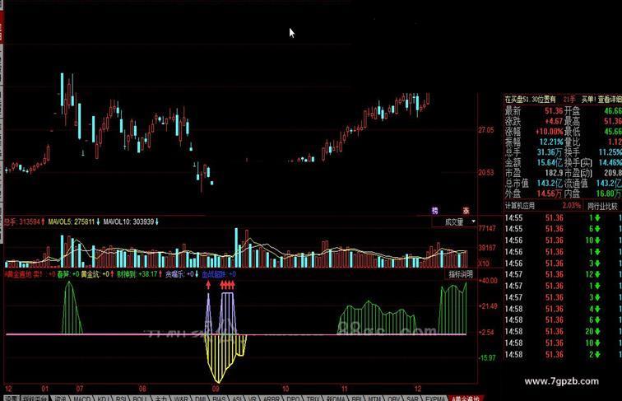Click the 14:57 trade row with volume 12

(x=563, y=274)
